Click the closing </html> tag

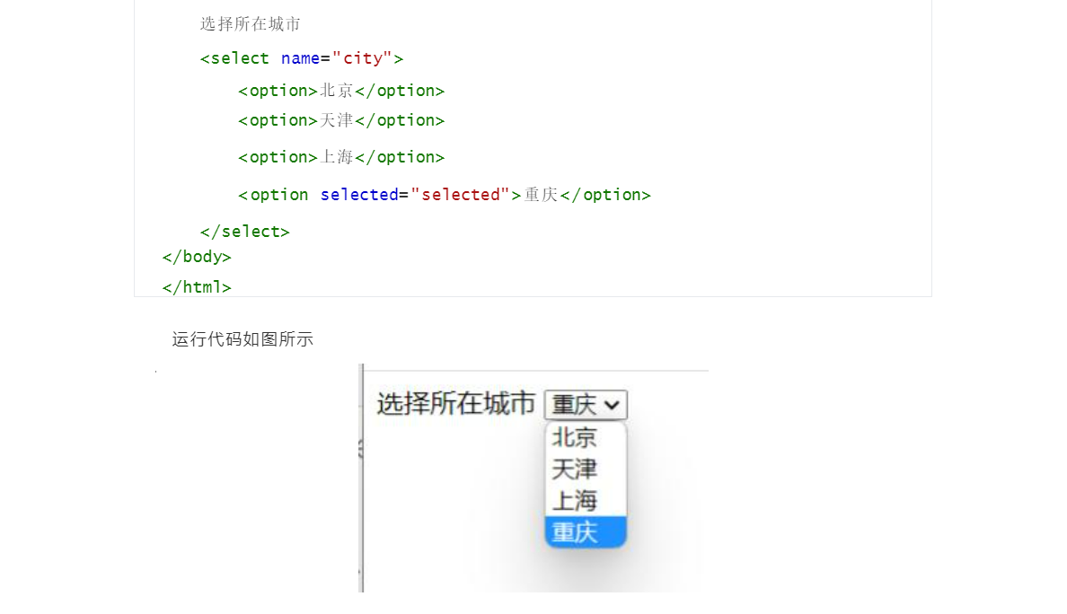coord(197,287)
